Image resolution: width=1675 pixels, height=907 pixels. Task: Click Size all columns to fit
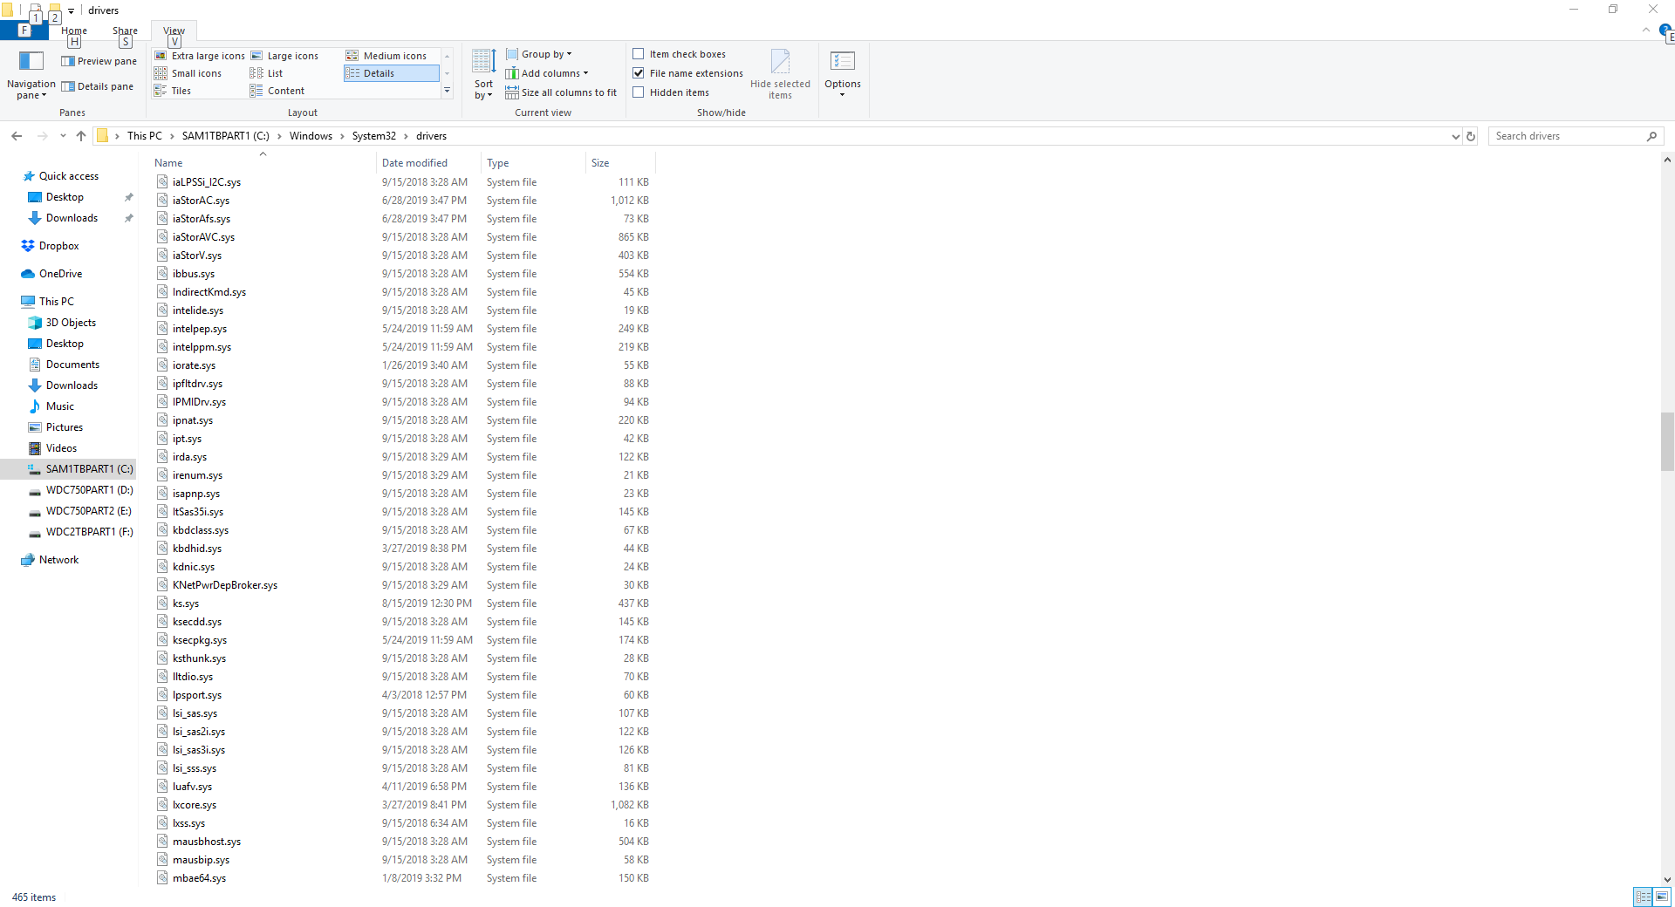[x=561, y=92]
